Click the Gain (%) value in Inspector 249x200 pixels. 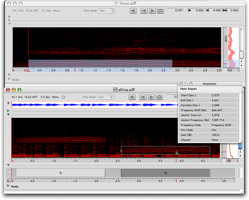tap(216, 135)
